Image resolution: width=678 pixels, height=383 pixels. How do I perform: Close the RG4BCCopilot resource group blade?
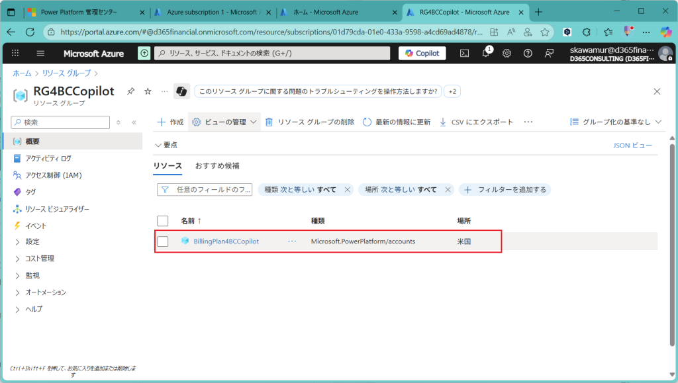(657, 91)
